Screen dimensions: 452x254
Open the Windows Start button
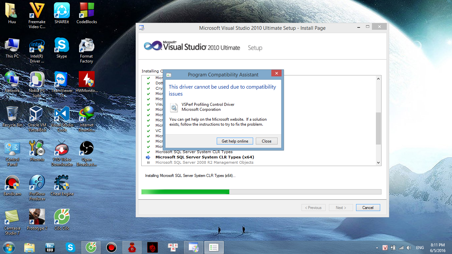pos(9,247)
